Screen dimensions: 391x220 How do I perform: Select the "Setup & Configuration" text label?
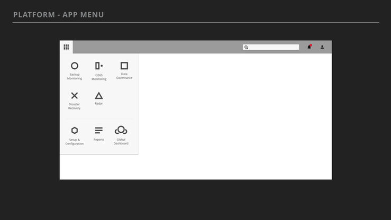click(75, 142)
